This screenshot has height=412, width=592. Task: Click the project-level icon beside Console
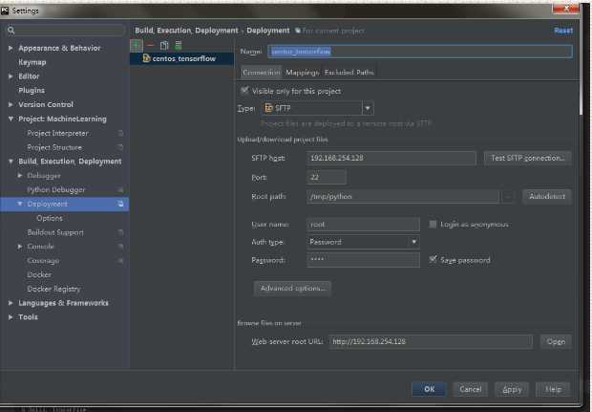120,247
